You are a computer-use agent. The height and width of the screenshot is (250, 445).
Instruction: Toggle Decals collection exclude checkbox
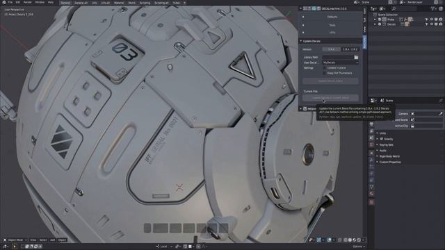point(380,24)
